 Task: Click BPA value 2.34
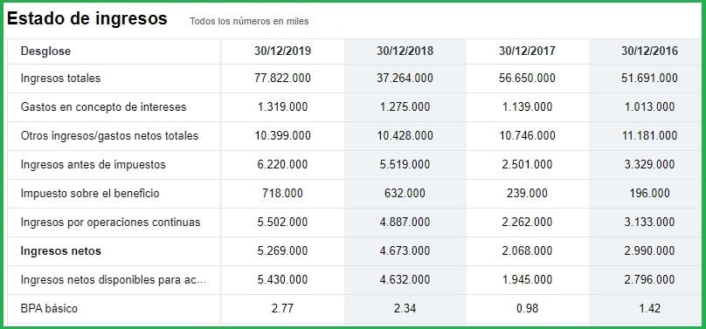(405, 308)
